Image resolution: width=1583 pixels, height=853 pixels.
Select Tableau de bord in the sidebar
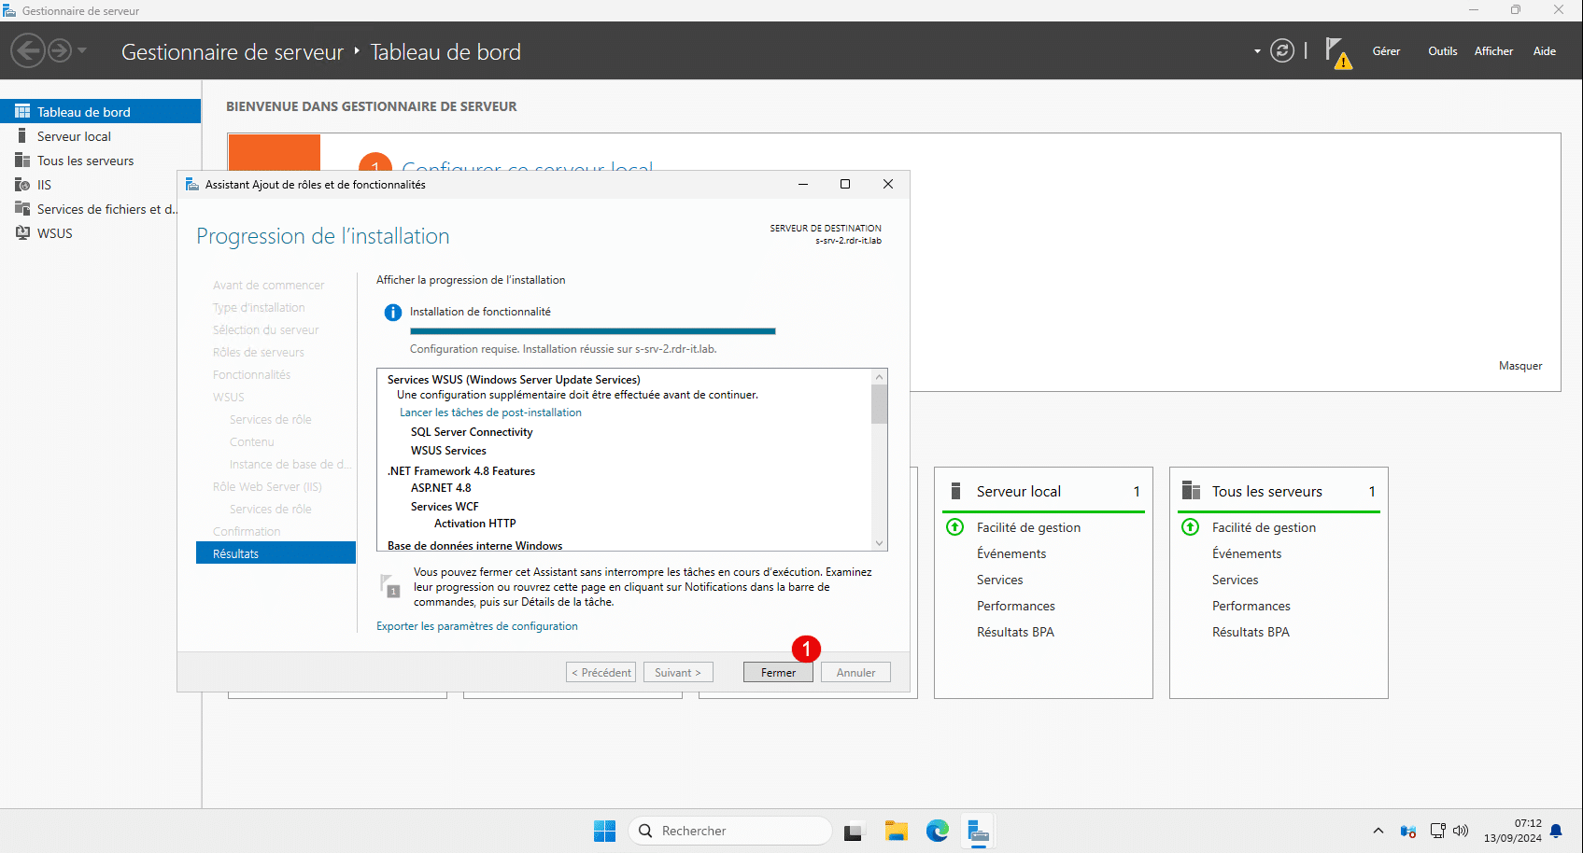[101, 111]
